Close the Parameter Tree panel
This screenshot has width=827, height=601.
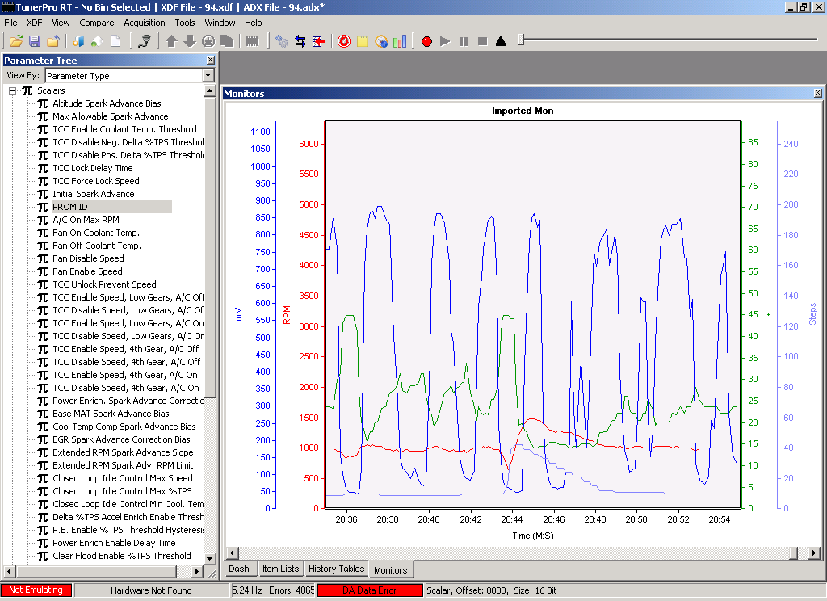[x=211, y=60]
